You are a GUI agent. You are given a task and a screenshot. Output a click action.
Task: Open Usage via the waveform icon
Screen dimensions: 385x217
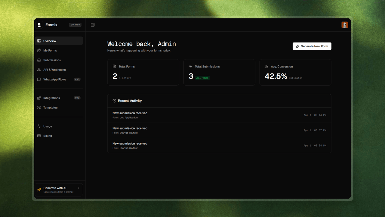39,126
